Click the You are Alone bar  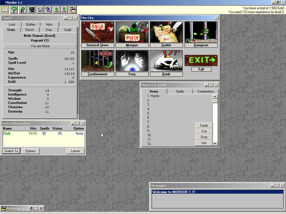[40, 46]
